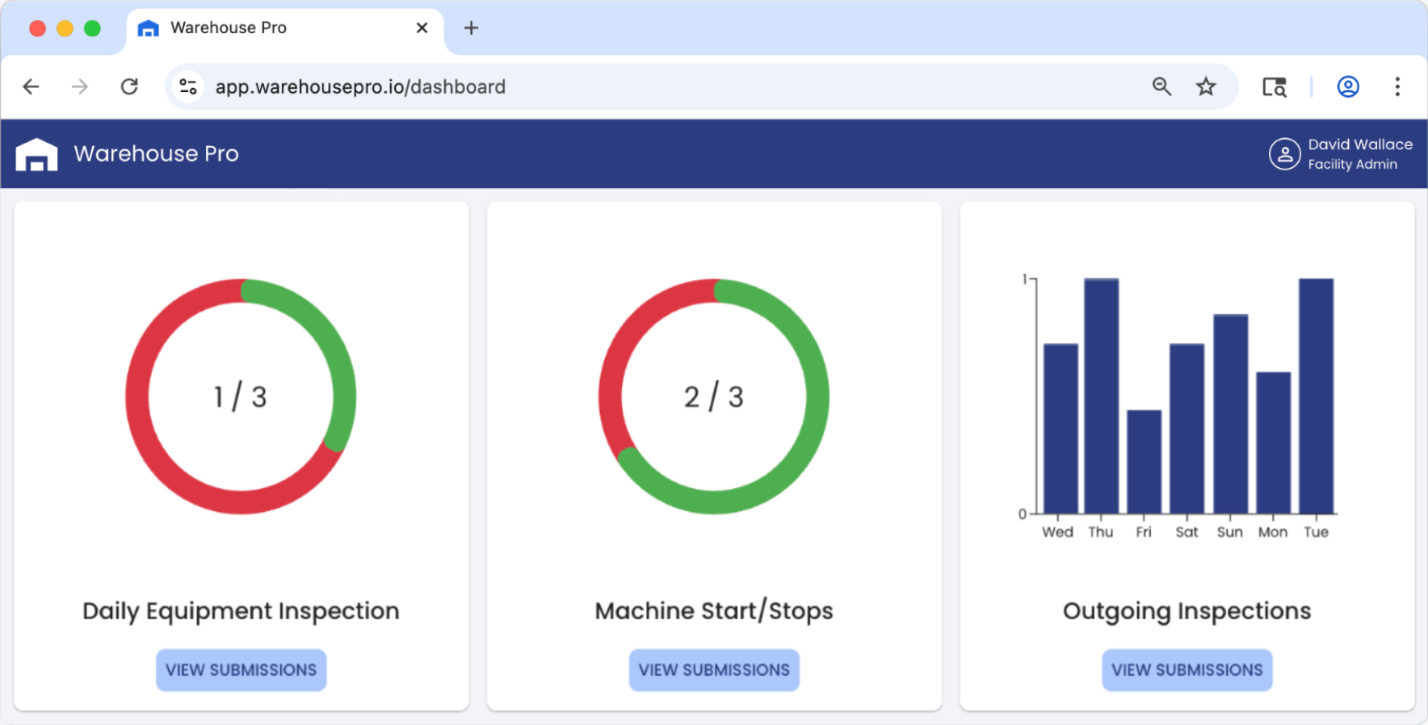Screen dimensions: 1428x725
Task: Click the Daily Equipment Inspection title
Action: coord(241,611)
